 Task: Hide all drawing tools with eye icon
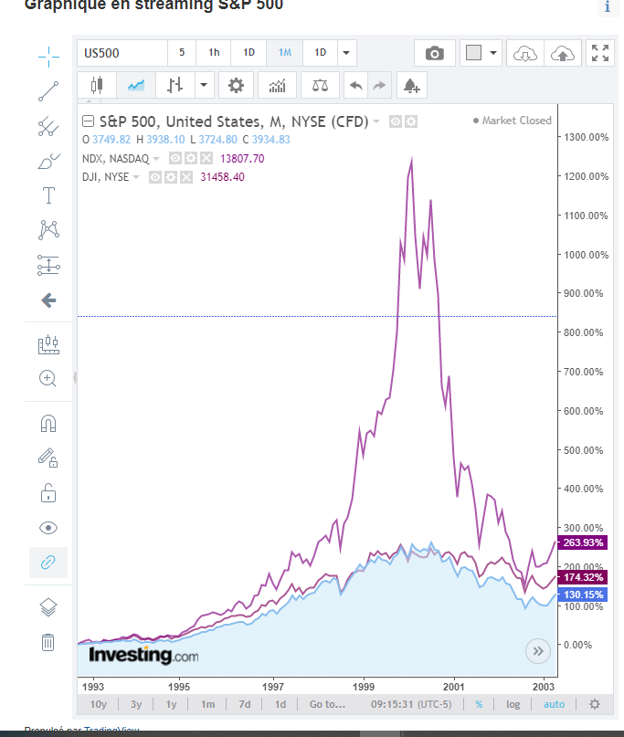pyautogui.click(x=48, y=528)
